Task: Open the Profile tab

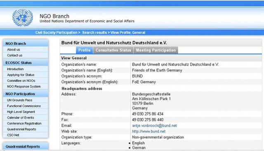Action: tap(84, 50)
